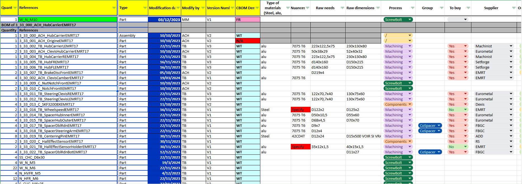The height and width of the screenshot is (184, 522).
Task: Select the 'Assembly' type cell
Action: pyautogui.click(x=133, y=35)
